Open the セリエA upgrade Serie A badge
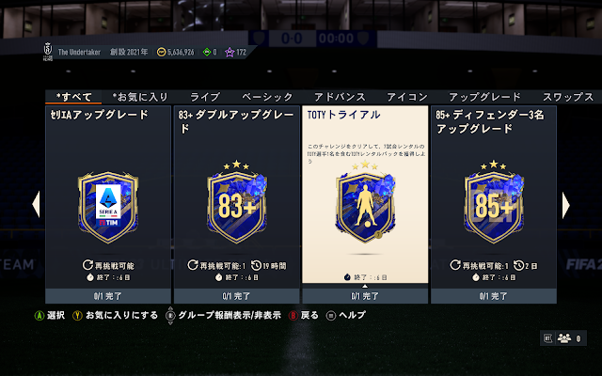This screenshot has width=602, height=376. (108, 207)
